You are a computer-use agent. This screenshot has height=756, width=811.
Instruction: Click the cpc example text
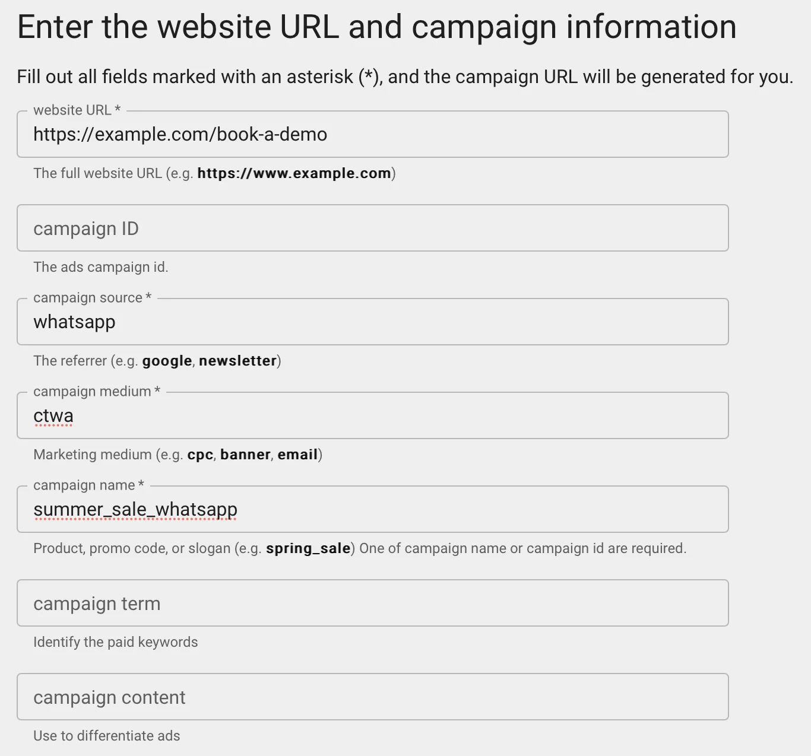coord(200,455)
